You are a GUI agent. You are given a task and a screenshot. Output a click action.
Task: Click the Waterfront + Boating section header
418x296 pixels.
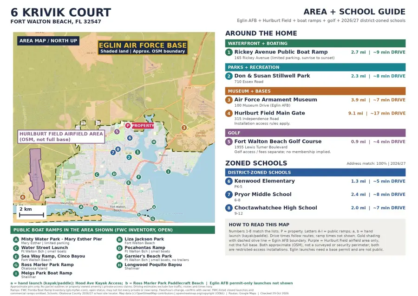tap(315, 44)
